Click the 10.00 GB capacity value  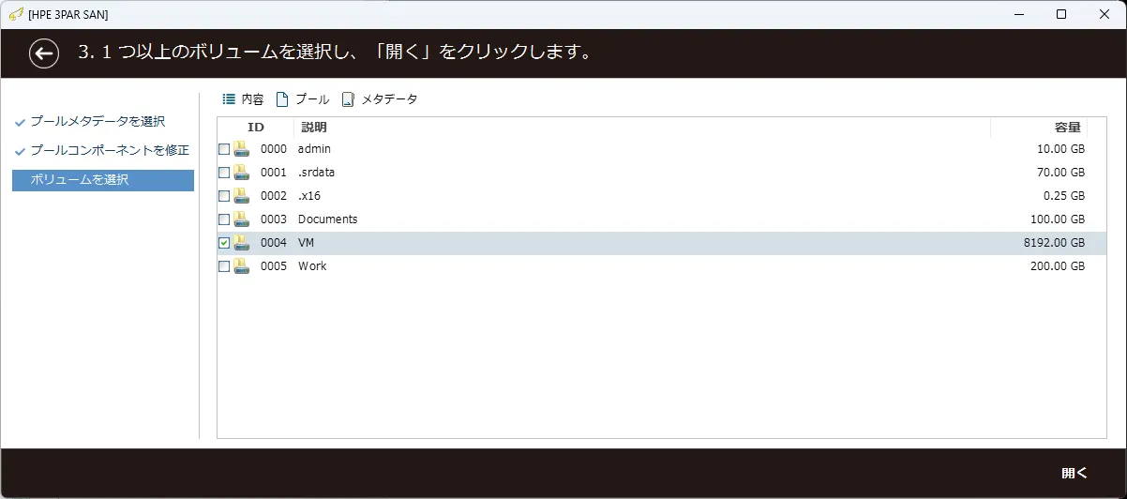1061,149
